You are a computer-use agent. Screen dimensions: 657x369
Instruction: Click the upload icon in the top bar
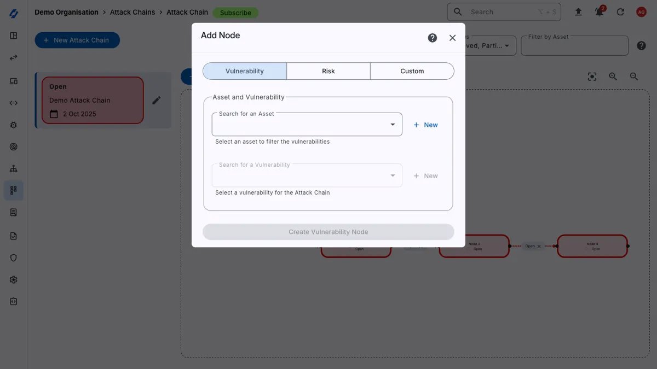pos(578,11)
